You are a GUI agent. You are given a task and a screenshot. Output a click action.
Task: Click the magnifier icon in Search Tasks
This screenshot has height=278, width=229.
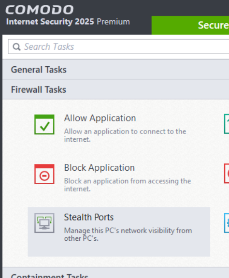coord(16,47)
